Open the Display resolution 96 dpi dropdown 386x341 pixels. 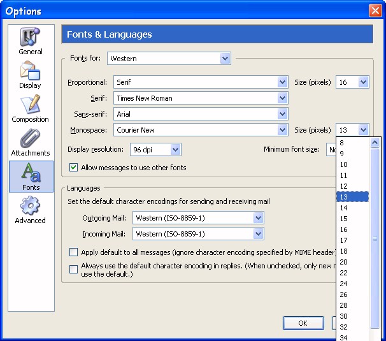155,150
